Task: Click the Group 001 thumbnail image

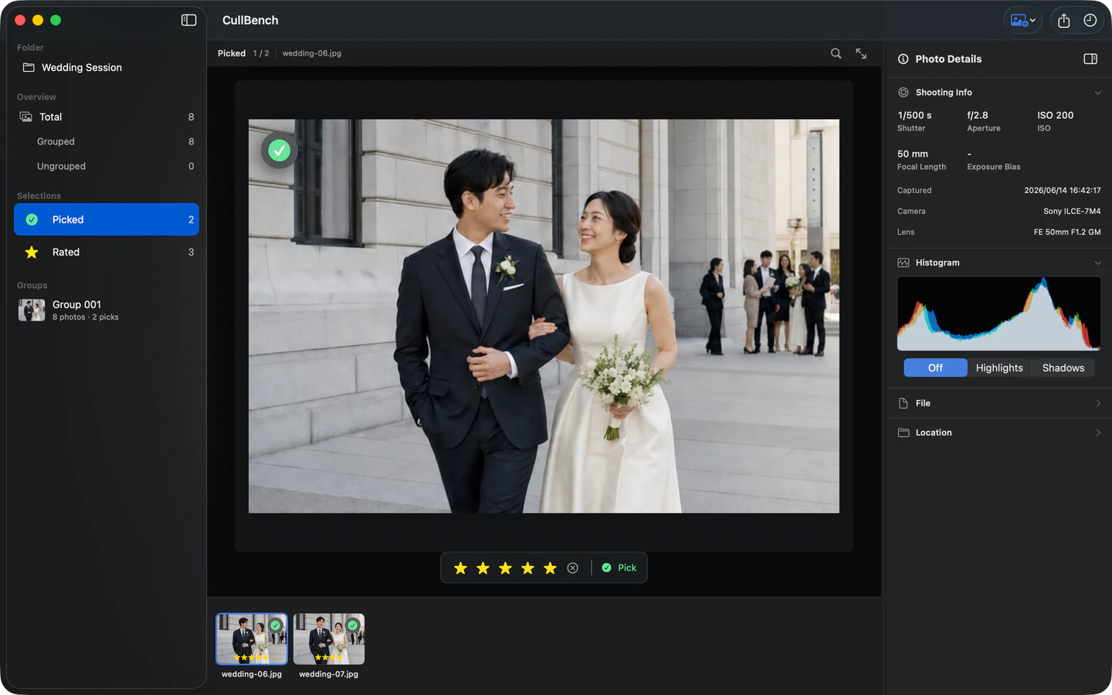Action: coord(32,310)
